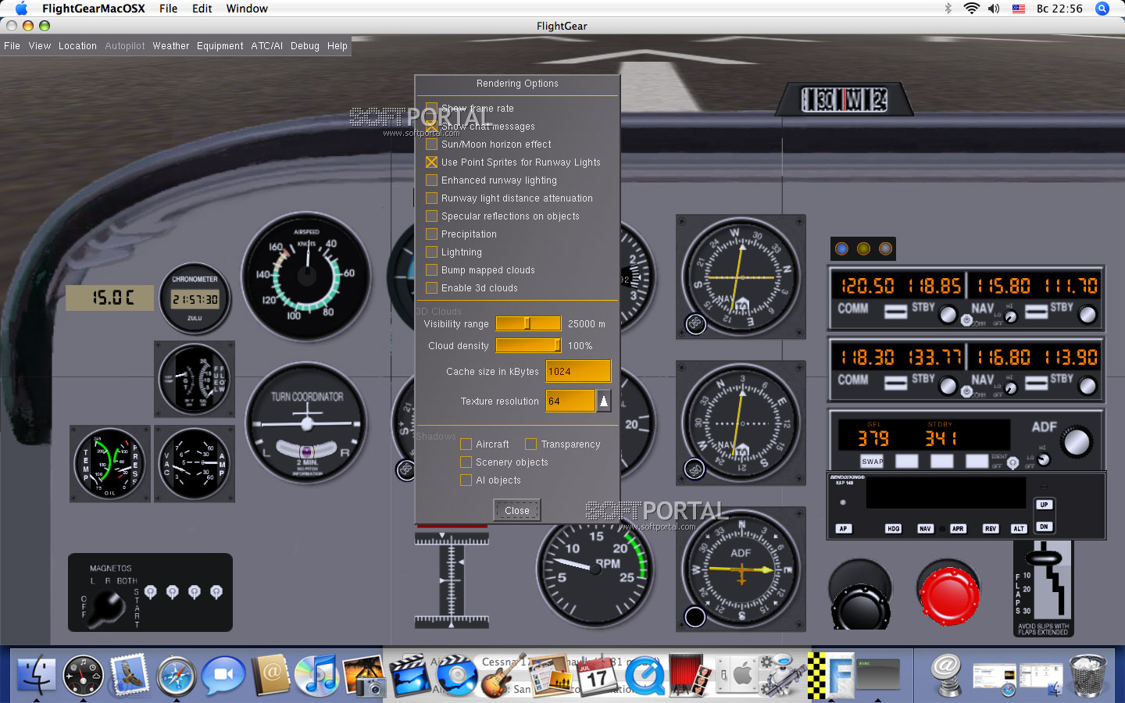1125x703 pixels.
Task: Click the autopilot UP button
Action: (x=1044, y=505)
